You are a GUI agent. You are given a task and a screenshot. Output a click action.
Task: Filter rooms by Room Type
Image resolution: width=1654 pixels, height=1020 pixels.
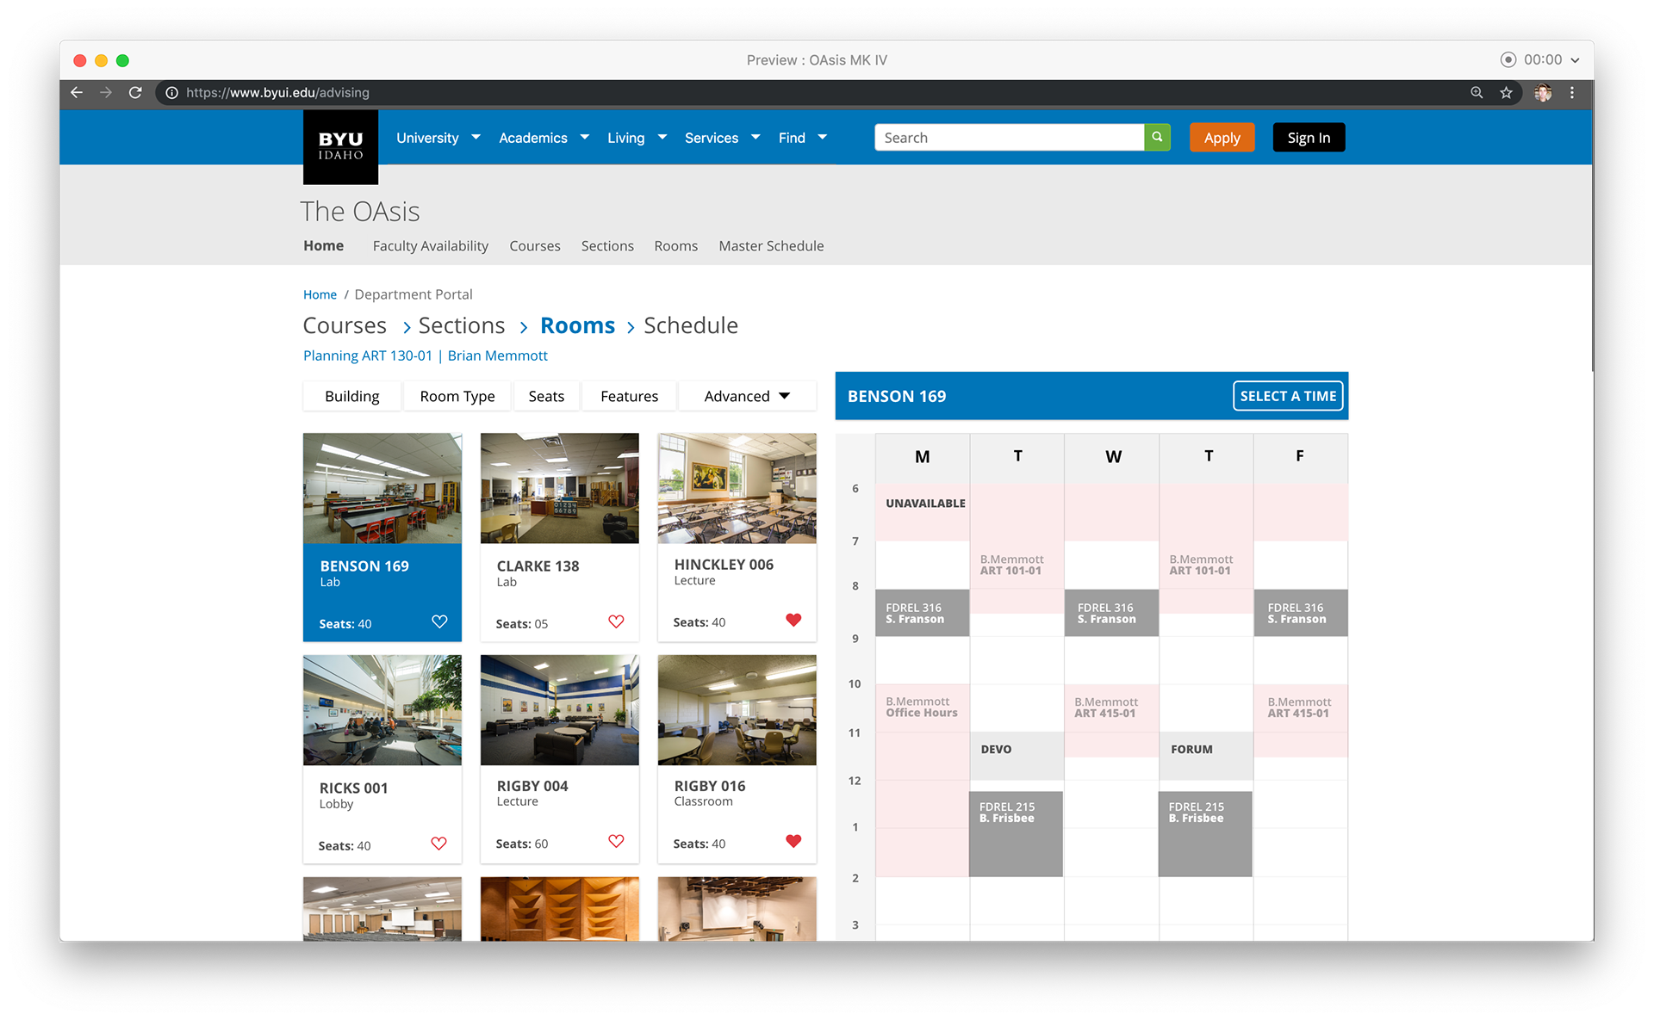457,396
